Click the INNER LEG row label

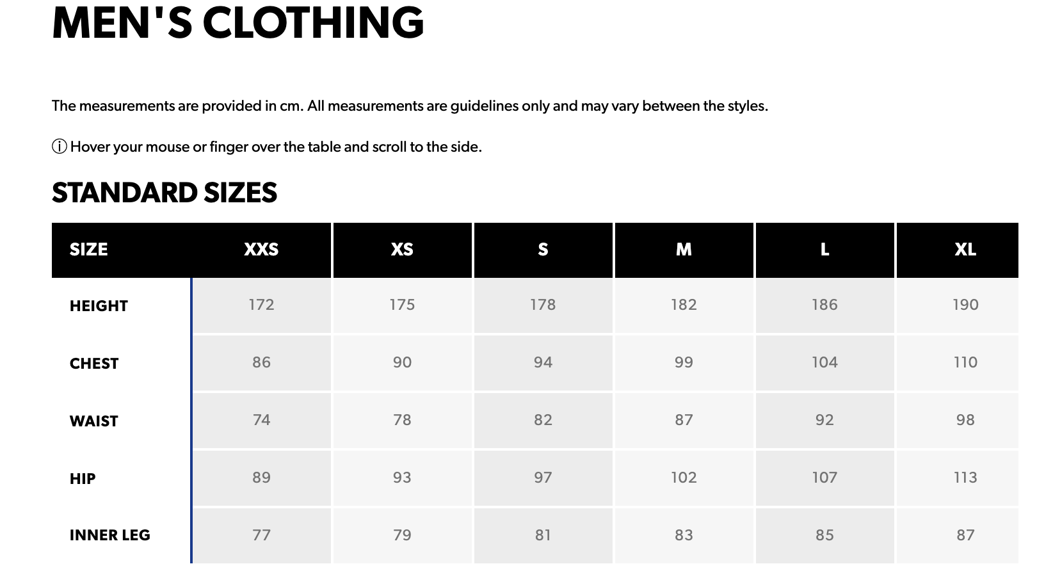point(110,535)
